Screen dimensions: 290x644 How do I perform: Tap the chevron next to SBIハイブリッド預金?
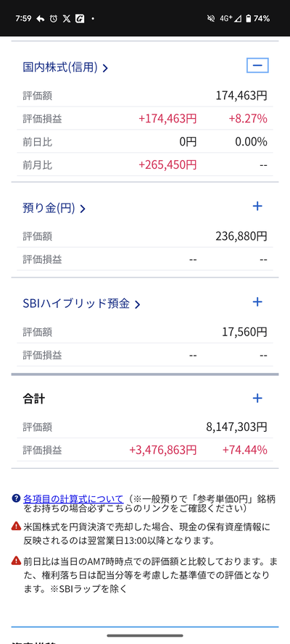pos(137,305)
